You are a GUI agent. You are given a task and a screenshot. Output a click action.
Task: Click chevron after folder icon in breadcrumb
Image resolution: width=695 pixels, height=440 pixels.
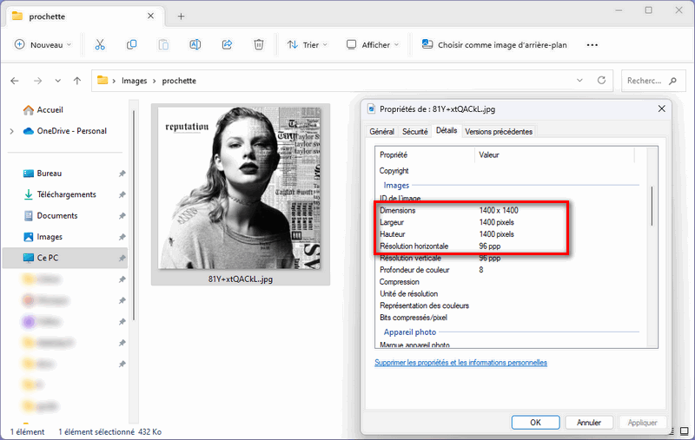coord(114,81)
